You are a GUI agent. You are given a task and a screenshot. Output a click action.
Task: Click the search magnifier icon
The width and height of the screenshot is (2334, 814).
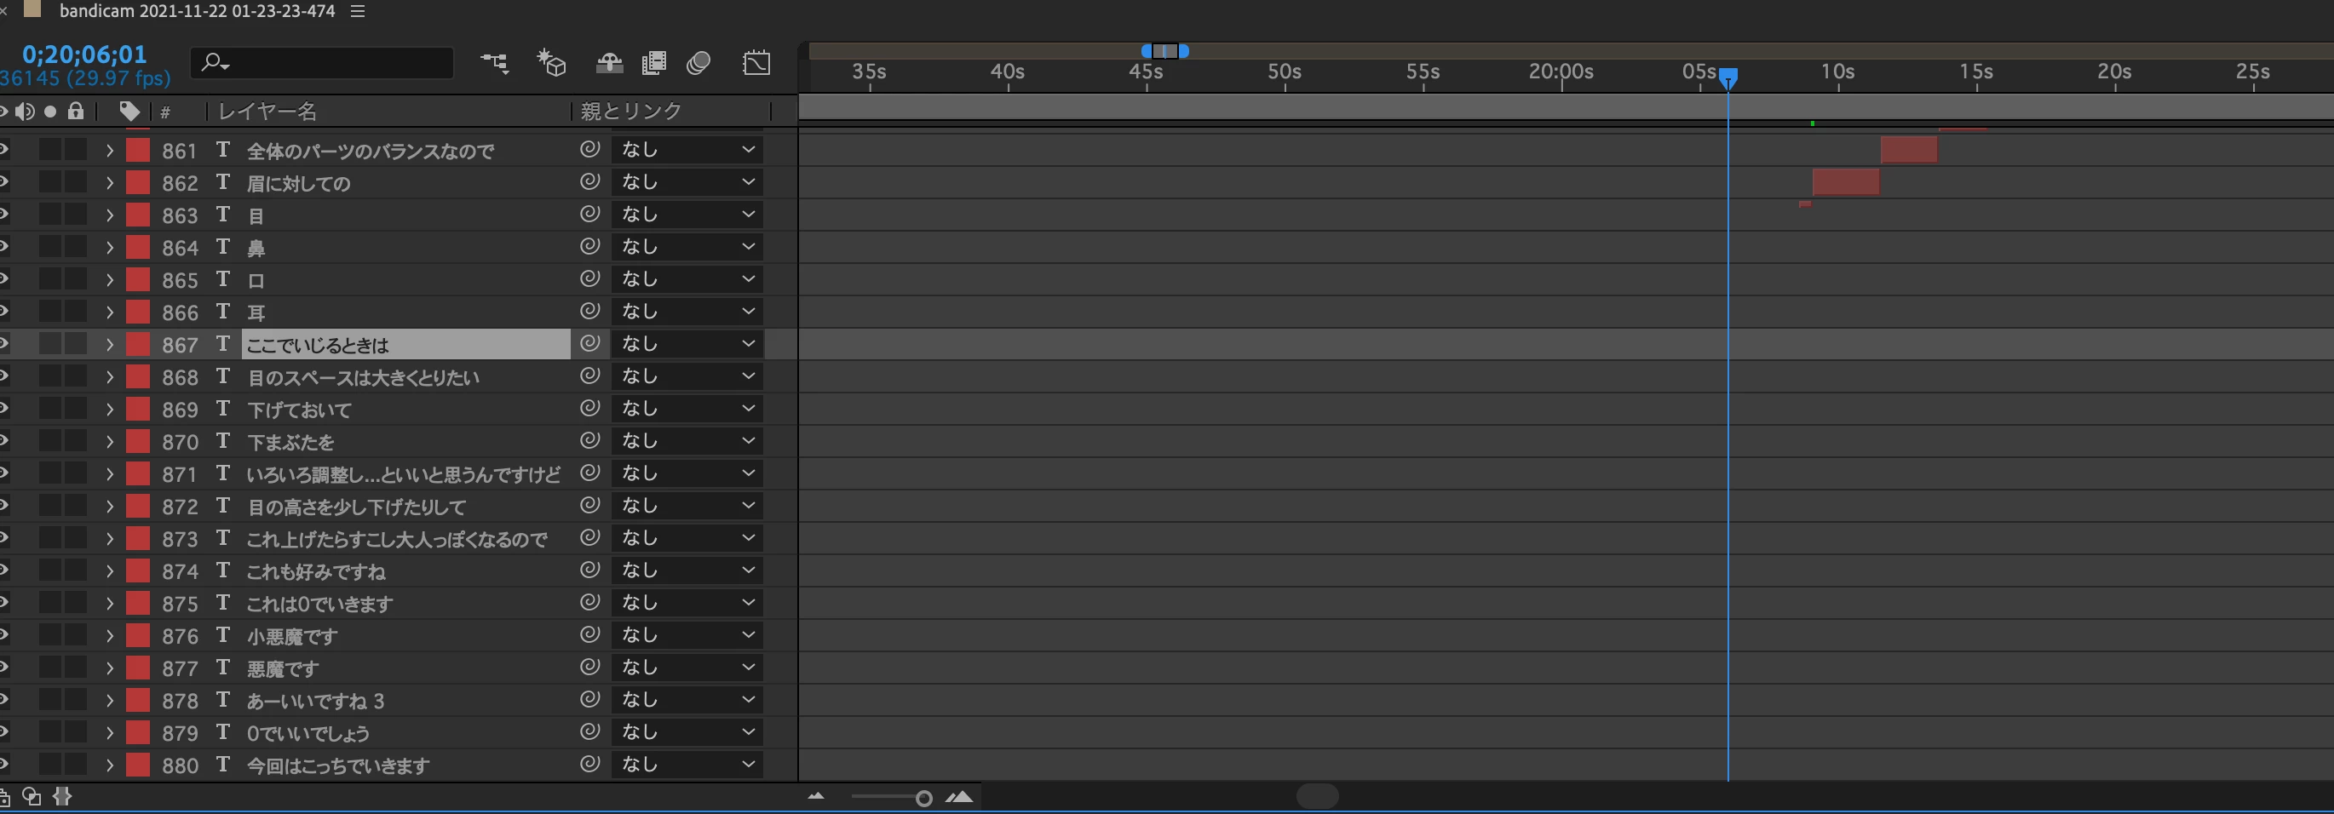click(x=215, y=62)
